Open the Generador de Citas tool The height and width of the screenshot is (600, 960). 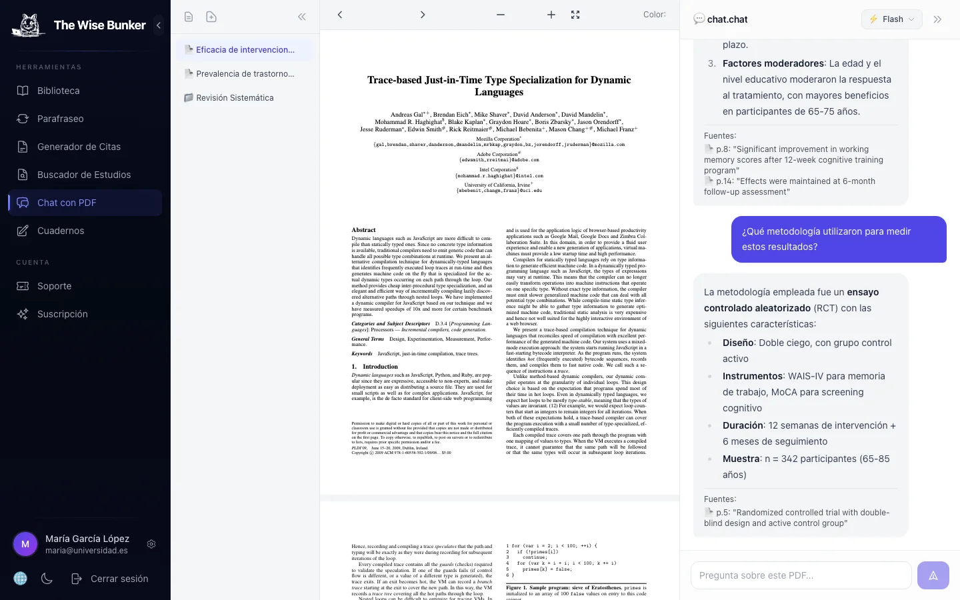[x=80, y=147]
